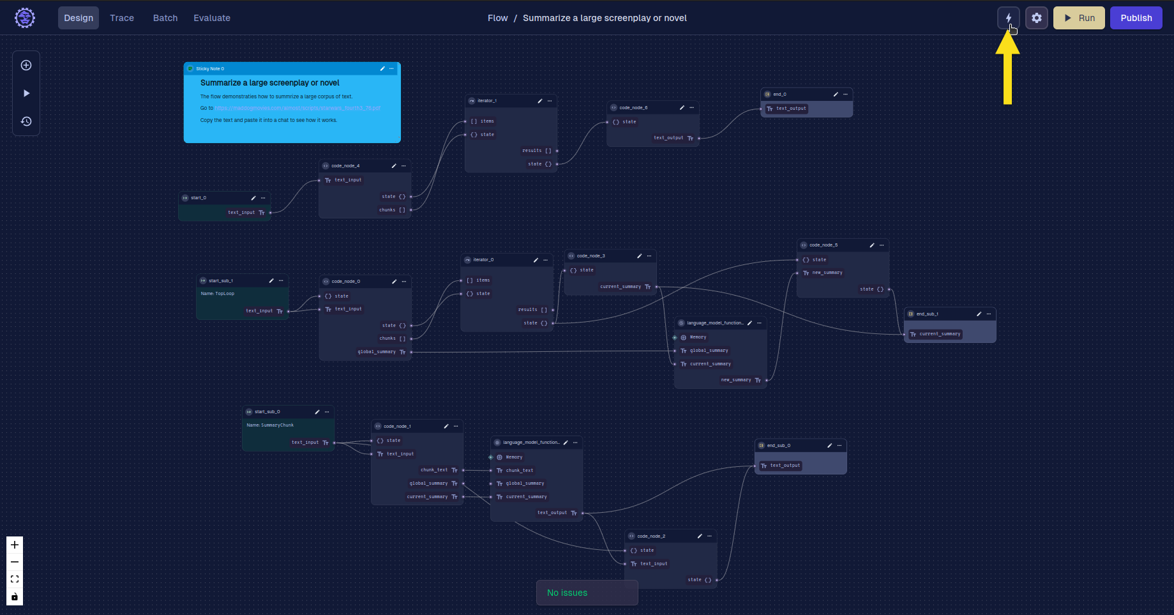Select current_summary field in end_sub_1 node
The image size is (1174, 615).
(x=935, y=334)
